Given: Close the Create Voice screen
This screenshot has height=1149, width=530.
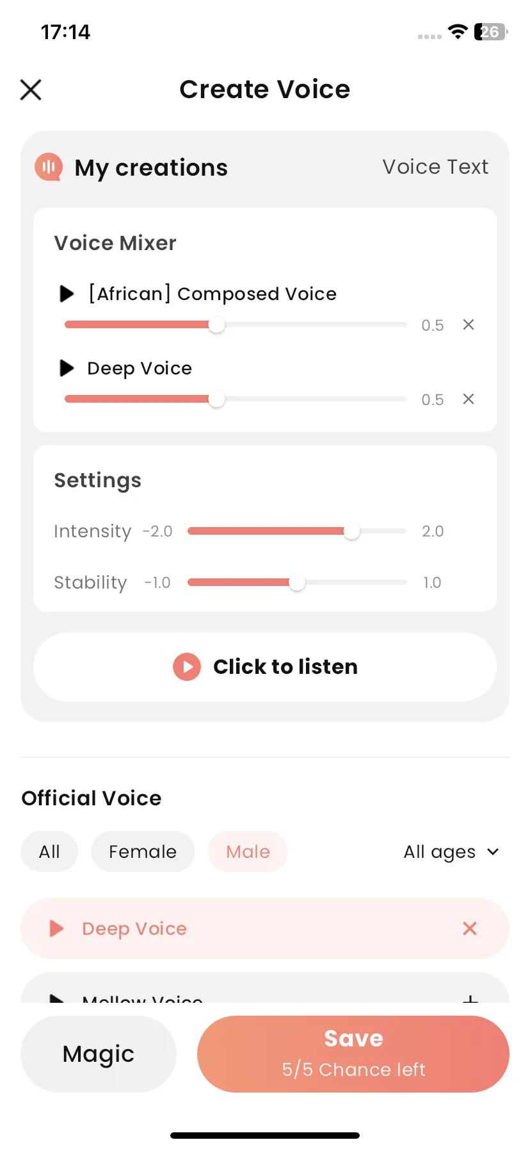Looking at the screenshot, I should coord(31,90).
